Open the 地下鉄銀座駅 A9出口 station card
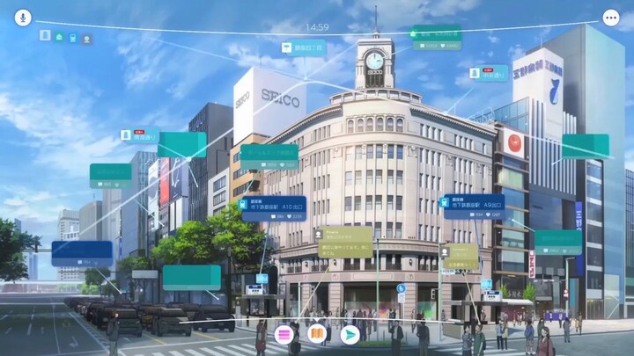Screen dimensions: 634x356 click(474, 207)
